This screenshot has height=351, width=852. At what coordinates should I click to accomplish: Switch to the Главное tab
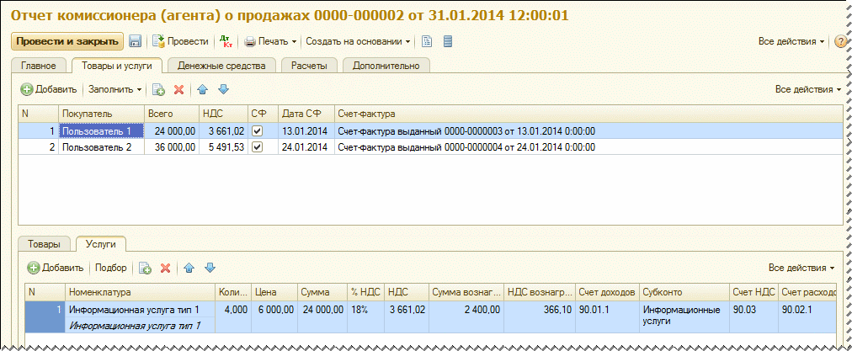[x=39, y=66]
